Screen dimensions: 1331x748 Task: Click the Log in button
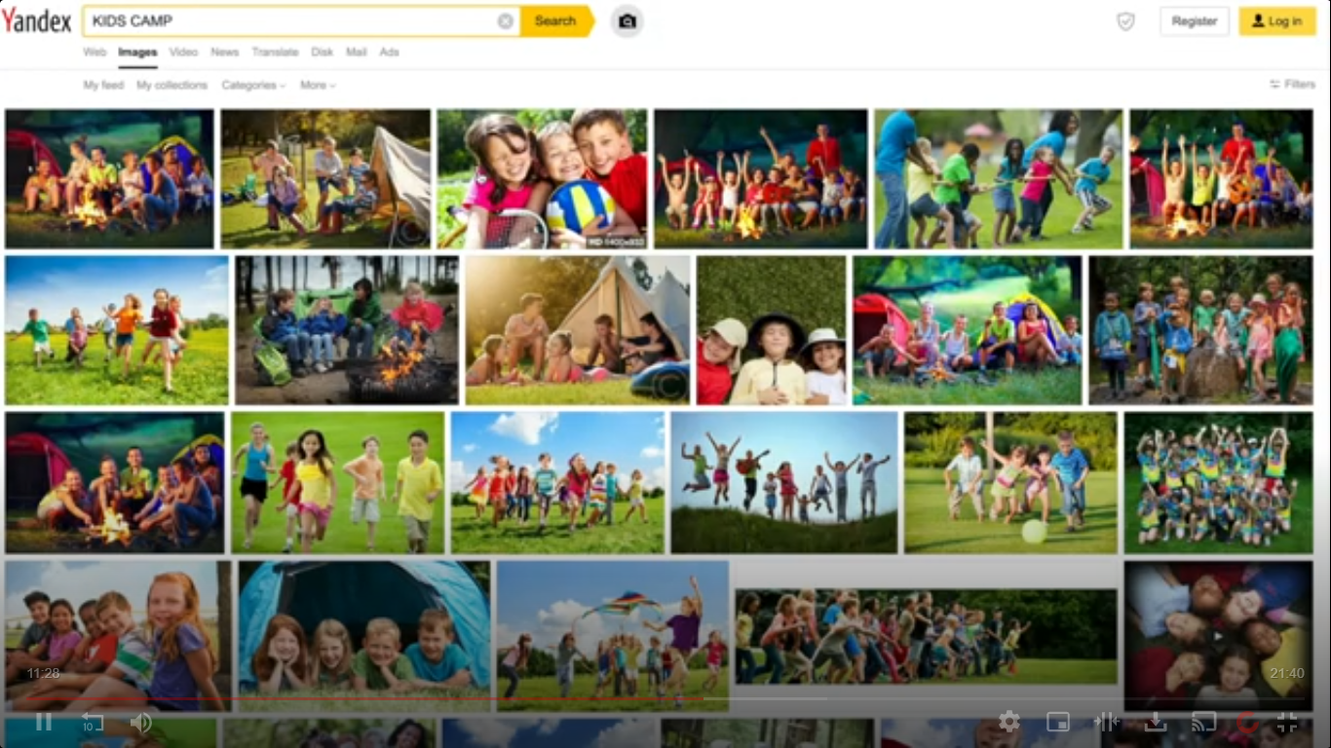click(1276, 20)
